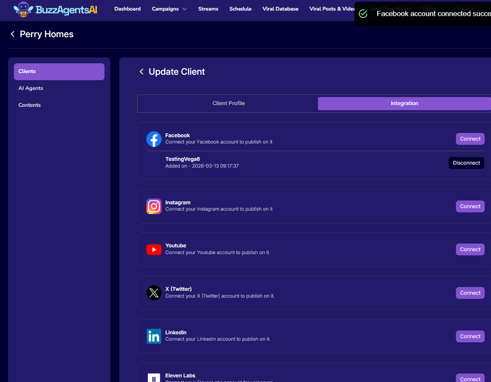Viewport: 491px width, 382px height.
Task: Click the Youtube play logo icon
Action: 154,249
